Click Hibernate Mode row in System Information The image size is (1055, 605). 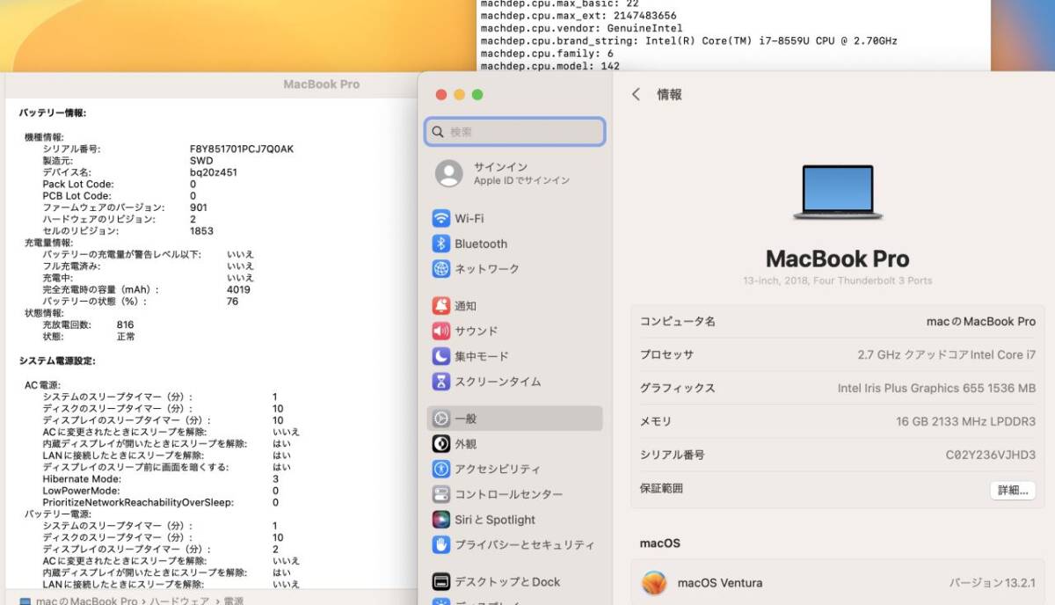pos(160,479)
